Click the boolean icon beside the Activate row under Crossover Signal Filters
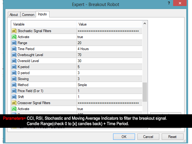Screen dimensions: 192x144 [14, 109]
